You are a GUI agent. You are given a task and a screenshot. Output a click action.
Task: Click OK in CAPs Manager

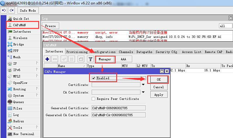tap(159, 79)
